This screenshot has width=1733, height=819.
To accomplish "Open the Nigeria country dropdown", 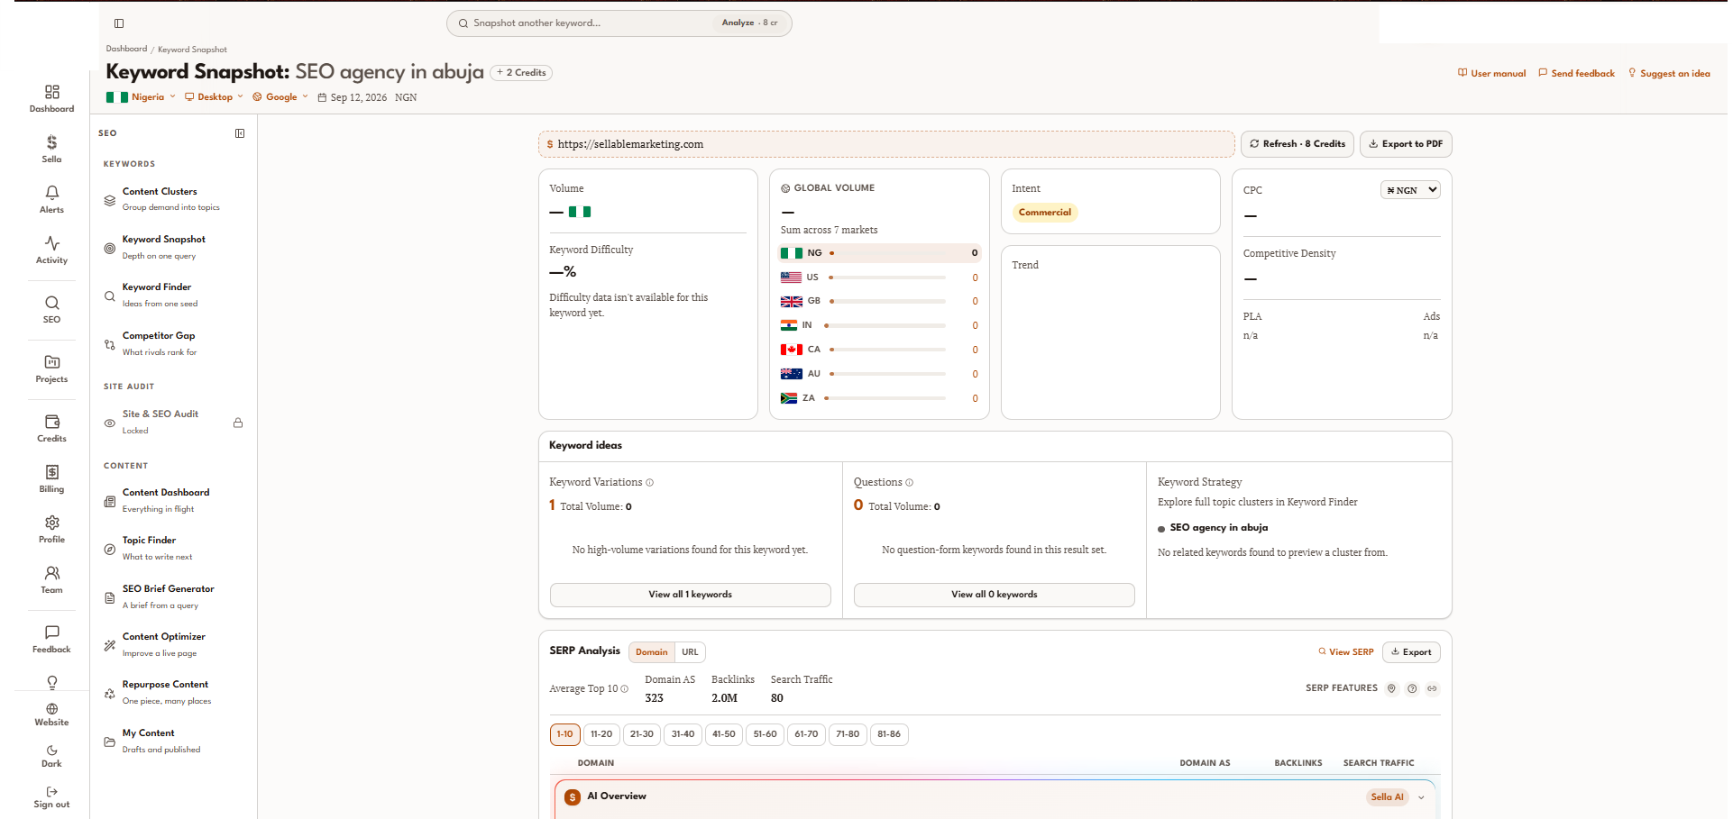I will tap(141, 97).
